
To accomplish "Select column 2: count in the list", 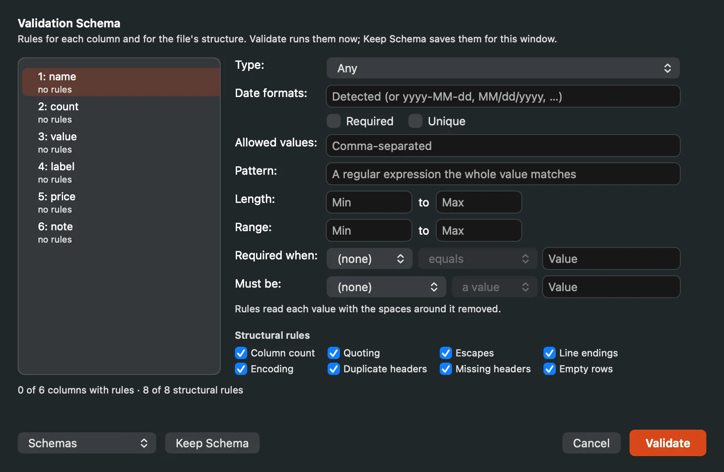I will 121,112.
